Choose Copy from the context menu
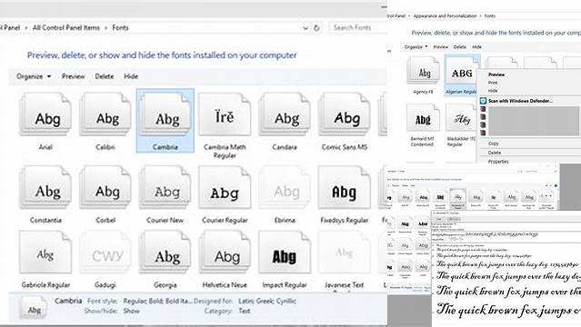Image resolution: width=581 pixels, height=327 pixels. click(x=493, y=144)
